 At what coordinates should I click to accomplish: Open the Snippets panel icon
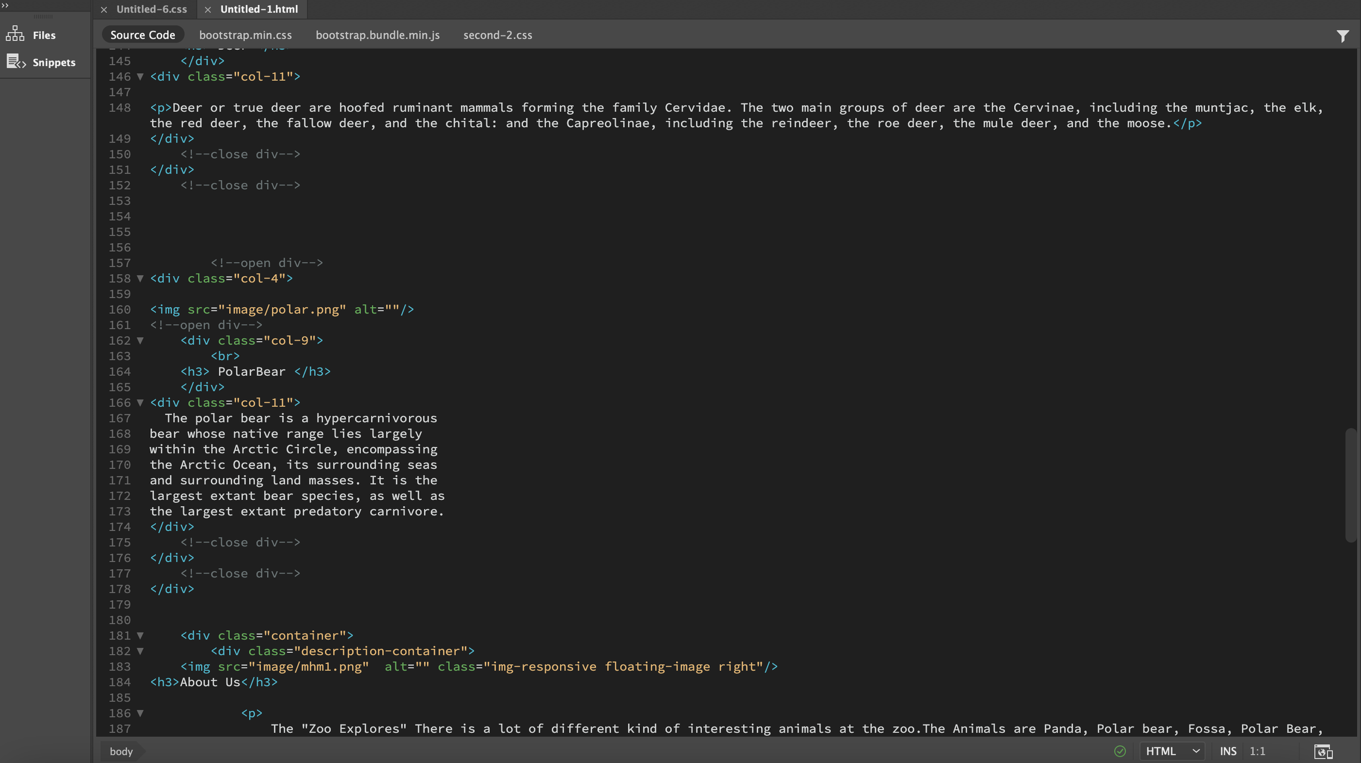[16, 62]
